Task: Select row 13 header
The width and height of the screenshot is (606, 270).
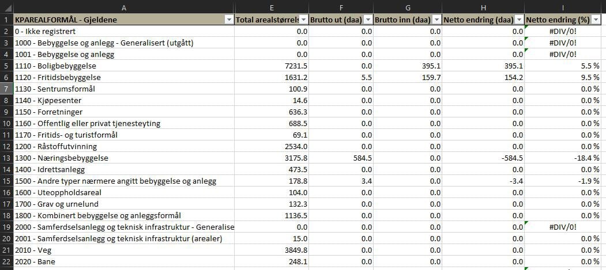Action: coord(6,158)
